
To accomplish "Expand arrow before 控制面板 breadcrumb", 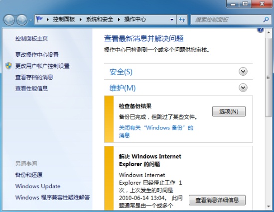I will [x=48, y=19].
